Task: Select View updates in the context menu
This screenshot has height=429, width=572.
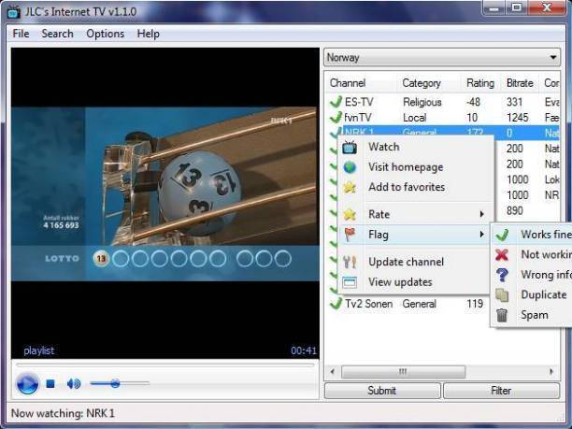Action: tap(417, 282)
